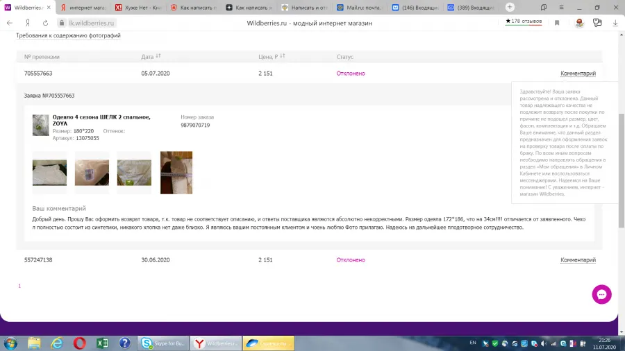Switch to the (389) Входящие tab

click(x=470, y=8)
